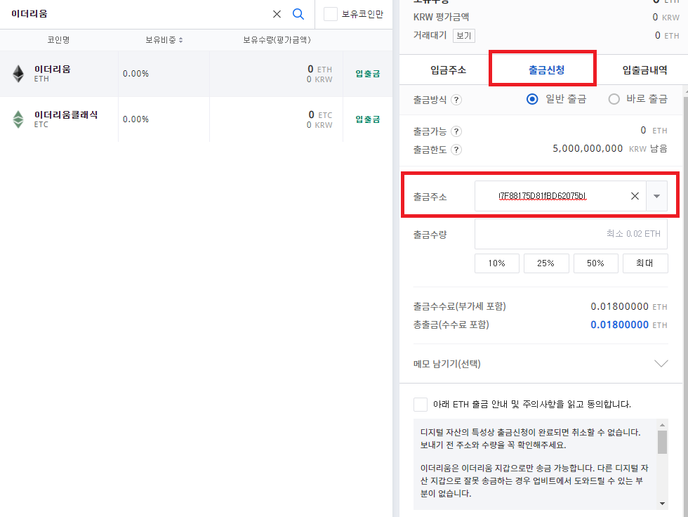Switch to the 출금신청 tab
Image resolution: width=688 pixels, height=517 pixels.
pos(546,70)
